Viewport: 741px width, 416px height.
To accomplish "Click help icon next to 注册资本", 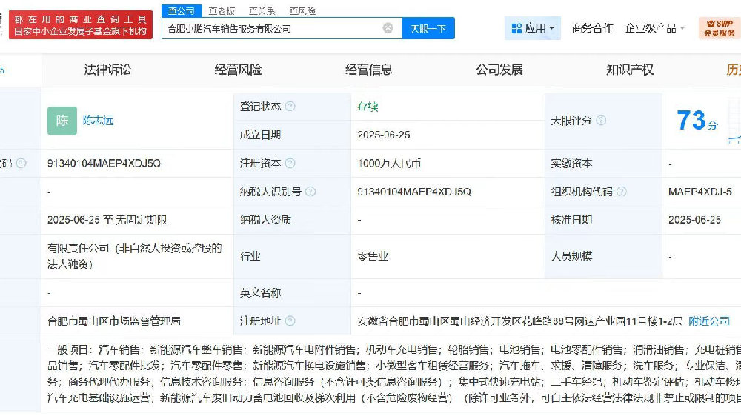I will [290, 164].
